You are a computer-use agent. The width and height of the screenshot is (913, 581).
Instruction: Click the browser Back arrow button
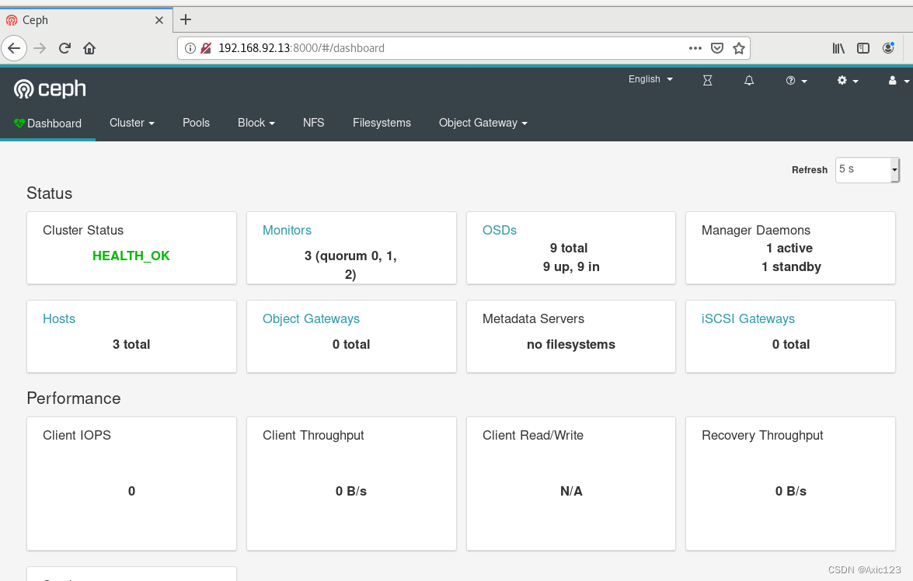[15, 48]
